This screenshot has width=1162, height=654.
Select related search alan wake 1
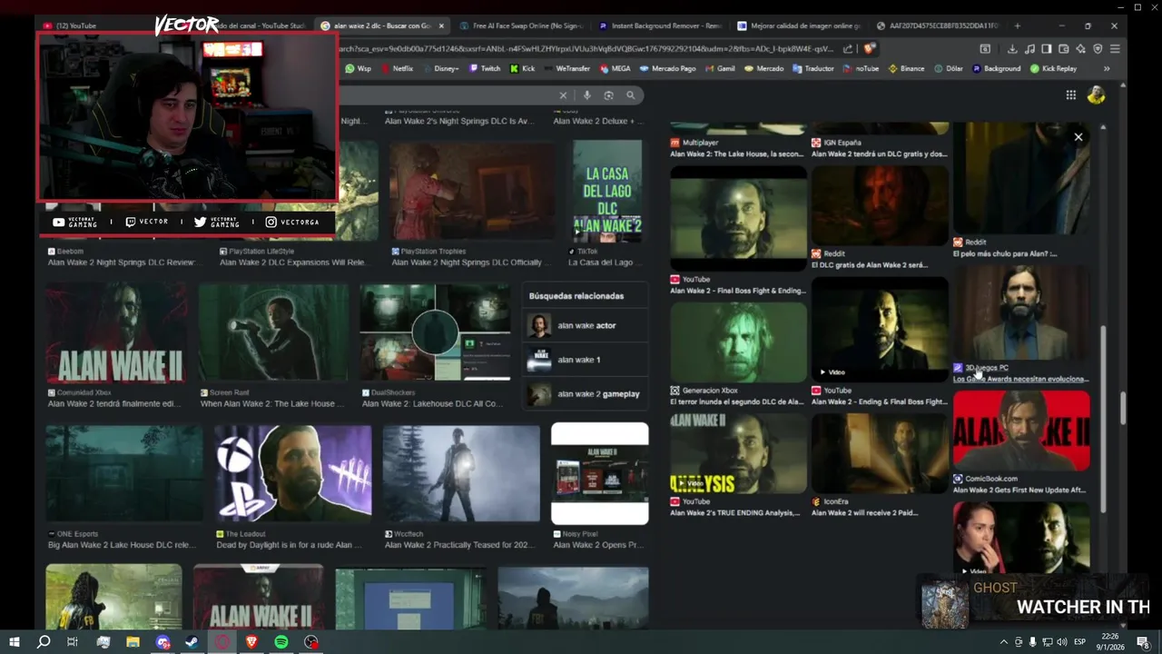coord(586,360)
